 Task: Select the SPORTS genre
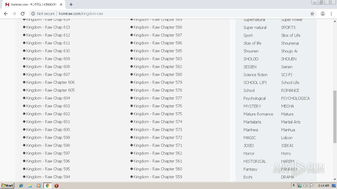coord(288,28)
